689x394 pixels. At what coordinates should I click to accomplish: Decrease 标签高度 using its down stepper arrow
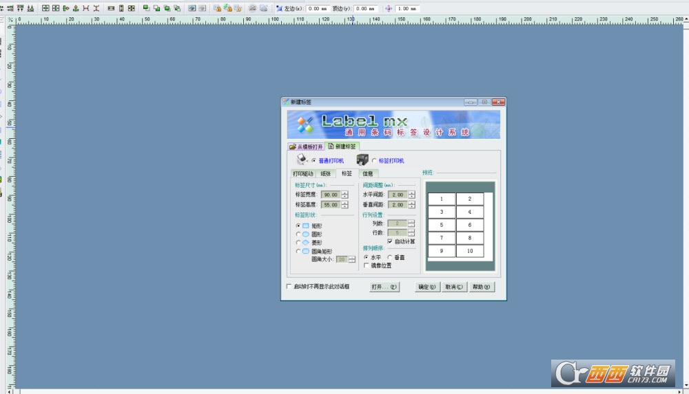click(344, 207)
